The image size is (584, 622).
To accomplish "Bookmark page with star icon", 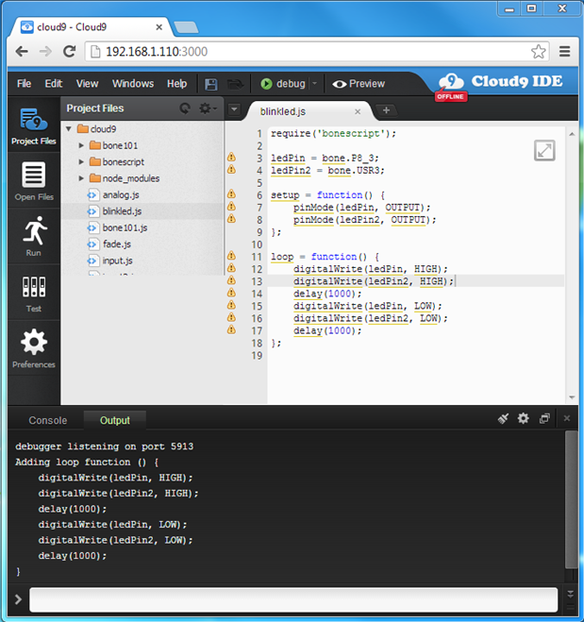I will [539, 52].
